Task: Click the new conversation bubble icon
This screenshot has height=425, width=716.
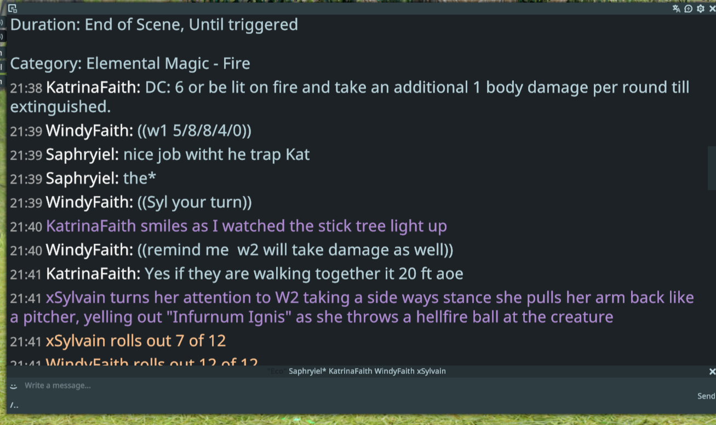Action: [x=688, y=9]
